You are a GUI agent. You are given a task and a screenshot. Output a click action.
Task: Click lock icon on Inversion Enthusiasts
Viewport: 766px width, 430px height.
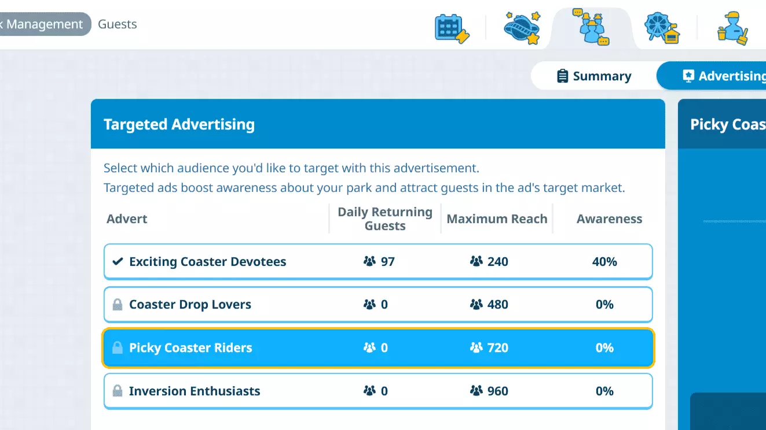point(118,391)
